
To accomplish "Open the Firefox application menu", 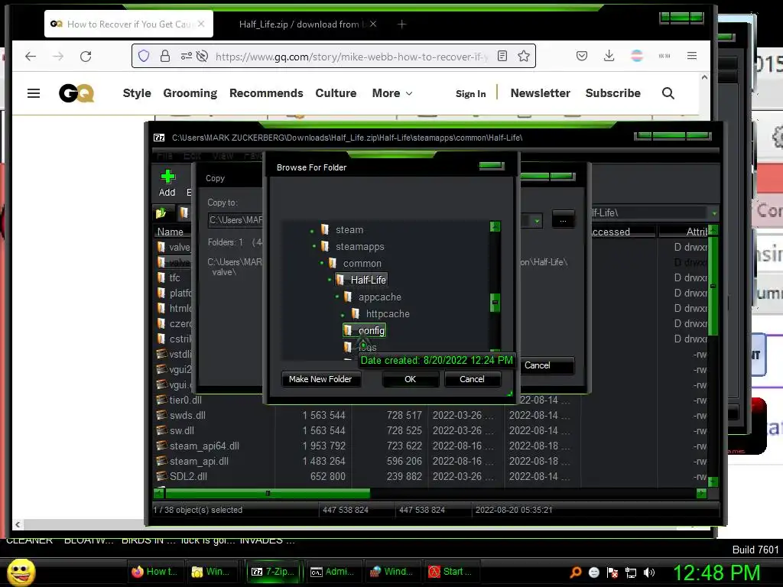I will tap(691, 56).
